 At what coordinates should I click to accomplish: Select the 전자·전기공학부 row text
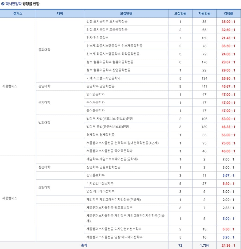(97, 38)
